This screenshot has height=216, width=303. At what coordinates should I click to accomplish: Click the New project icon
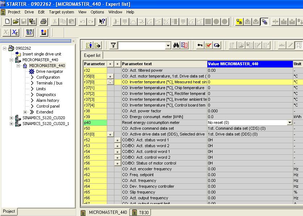click(x=7, y=21)
